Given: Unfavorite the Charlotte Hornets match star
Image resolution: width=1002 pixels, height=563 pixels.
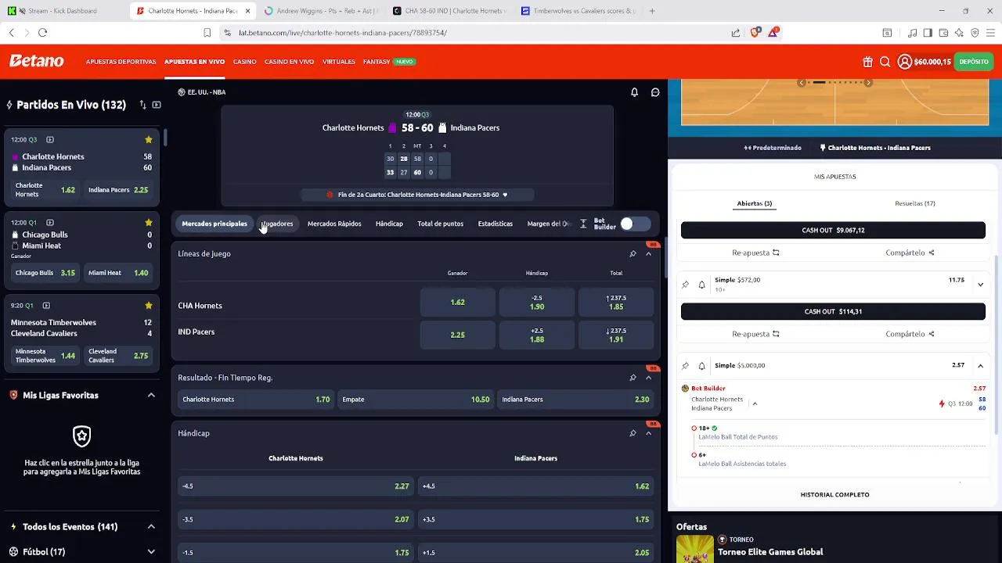Looking at the screenshot, I should coord(148,140).
